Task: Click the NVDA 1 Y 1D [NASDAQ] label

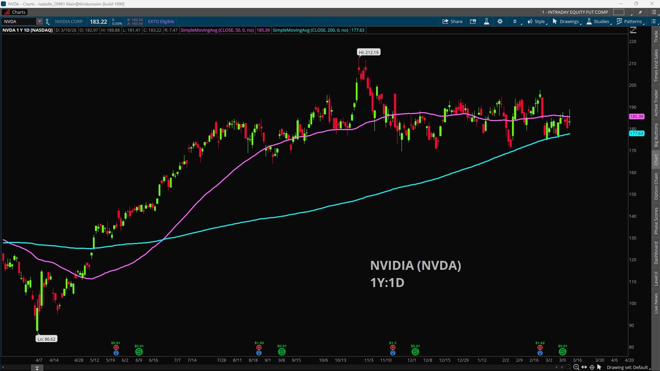Action: click(x=28, y=30)
